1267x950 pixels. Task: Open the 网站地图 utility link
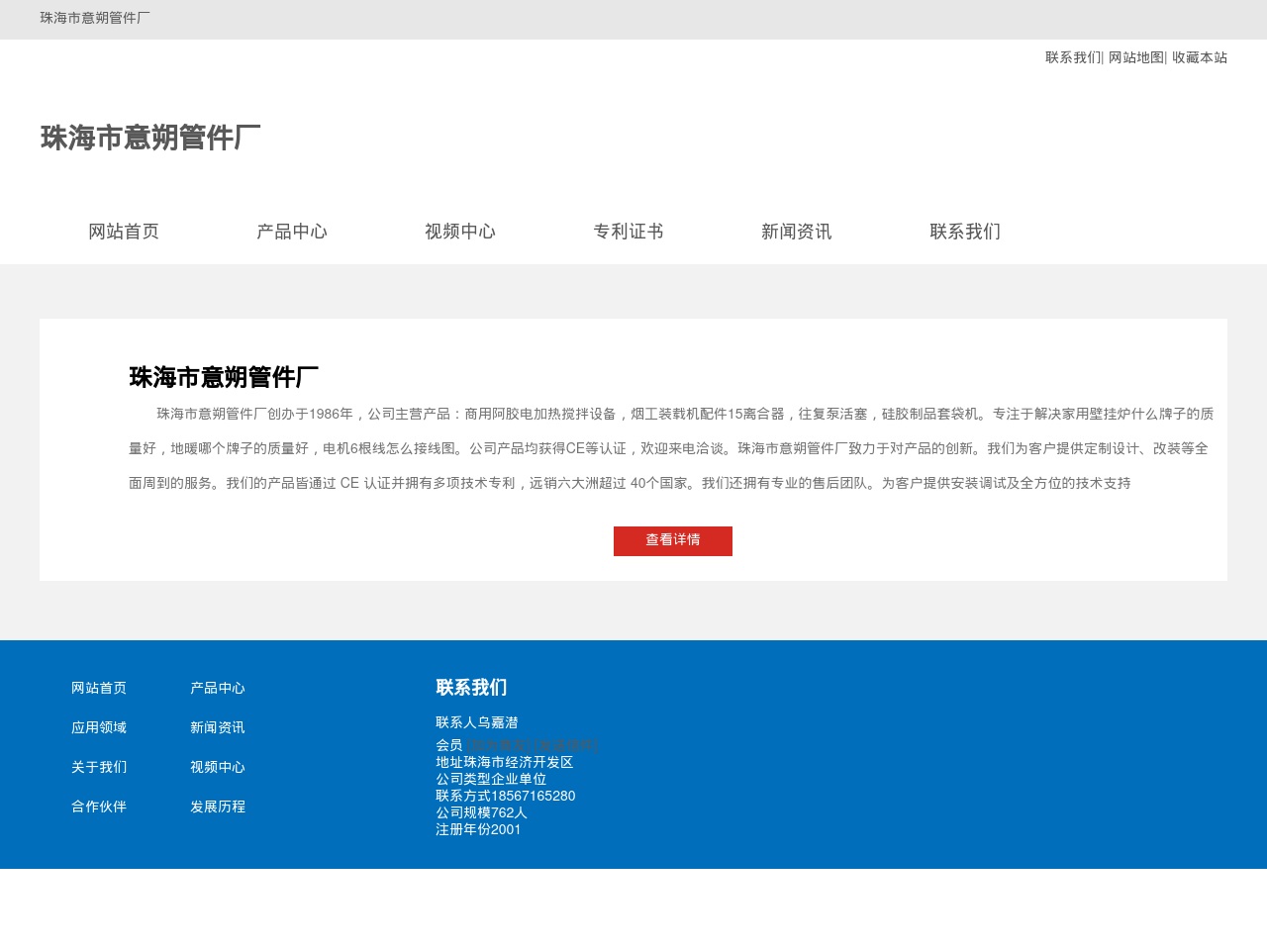1136,57
